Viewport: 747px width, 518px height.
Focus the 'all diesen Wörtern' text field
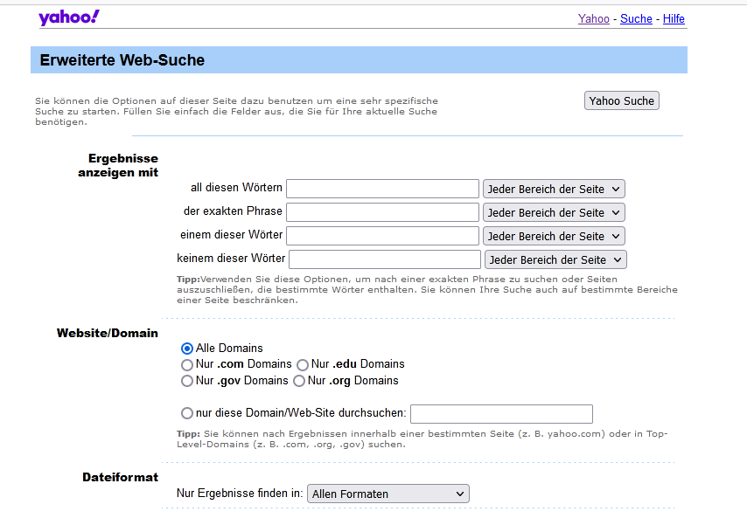pos(382,189)
